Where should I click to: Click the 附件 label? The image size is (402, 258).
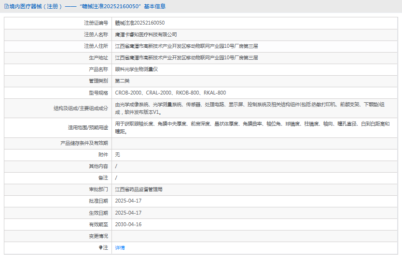pos(103,155)
